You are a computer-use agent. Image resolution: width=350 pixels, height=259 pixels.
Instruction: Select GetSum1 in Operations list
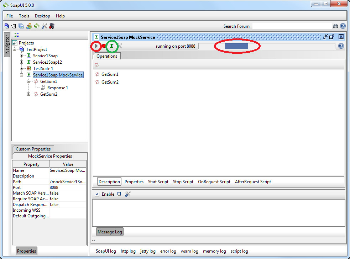[x=110, y=74]
